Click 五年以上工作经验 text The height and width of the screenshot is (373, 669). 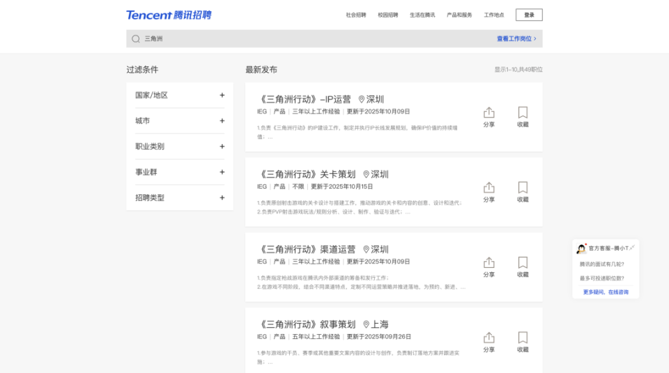[316, 337]
